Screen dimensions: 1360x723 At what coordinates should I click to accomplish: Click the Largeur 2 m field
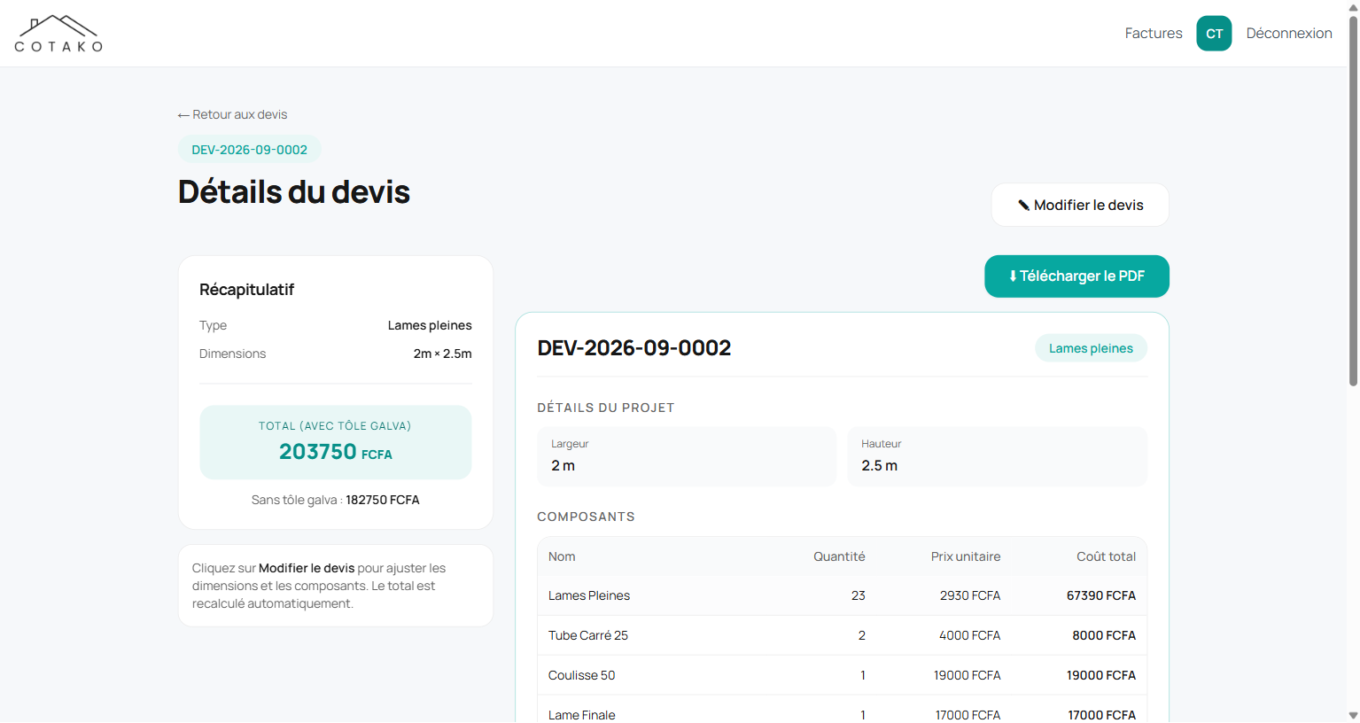pos(687,456)
